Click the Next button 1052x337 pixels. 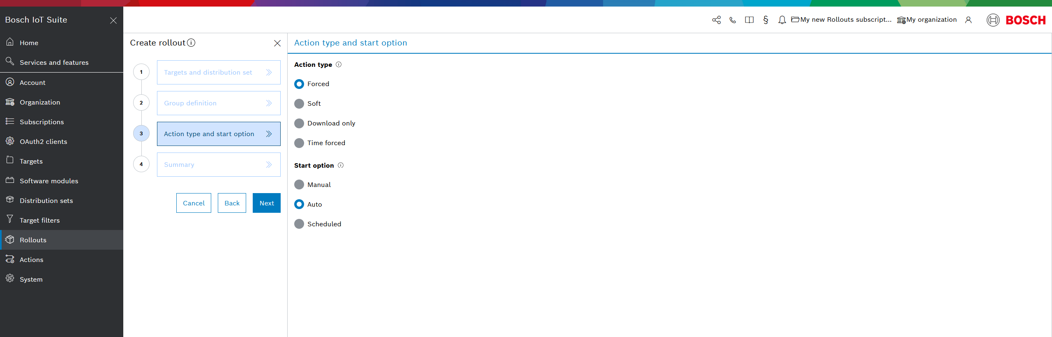266,203
